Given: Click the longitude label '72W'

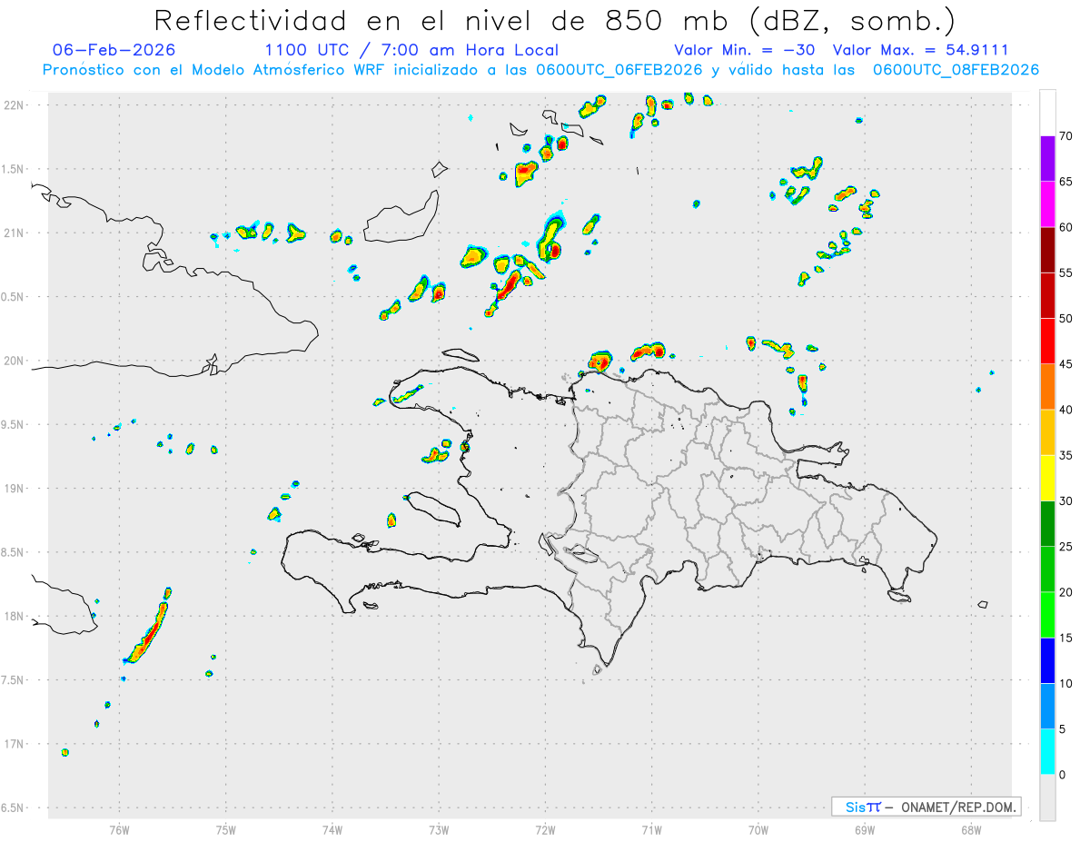Looking at the screenshot, I should [545, 829].
